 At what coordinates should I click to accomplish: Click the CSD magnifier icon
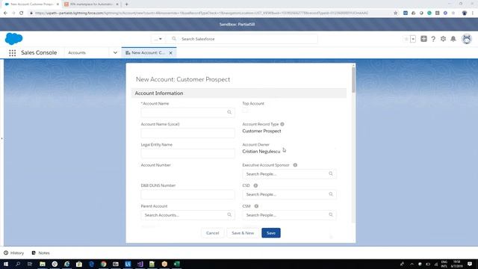[331, 194]
